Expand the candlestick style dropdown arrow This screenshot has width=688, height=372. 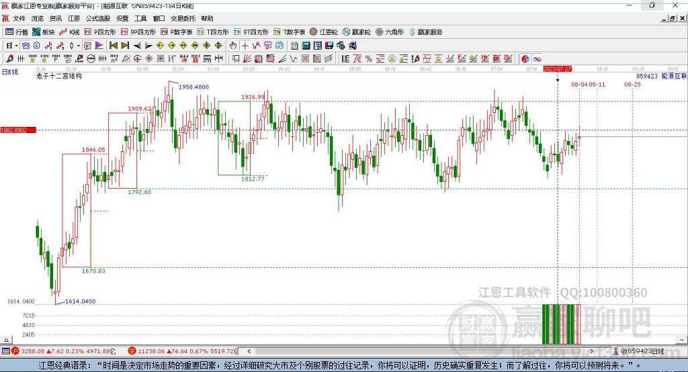78,46
